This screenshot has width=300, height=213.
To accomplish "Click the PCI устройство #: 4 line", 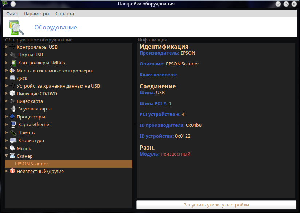I will [162, 114].
